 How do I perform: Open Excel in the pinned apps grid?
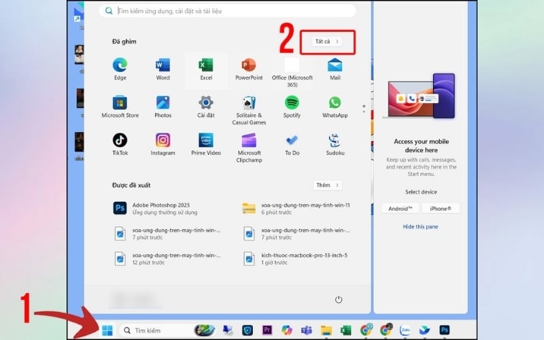206,69
